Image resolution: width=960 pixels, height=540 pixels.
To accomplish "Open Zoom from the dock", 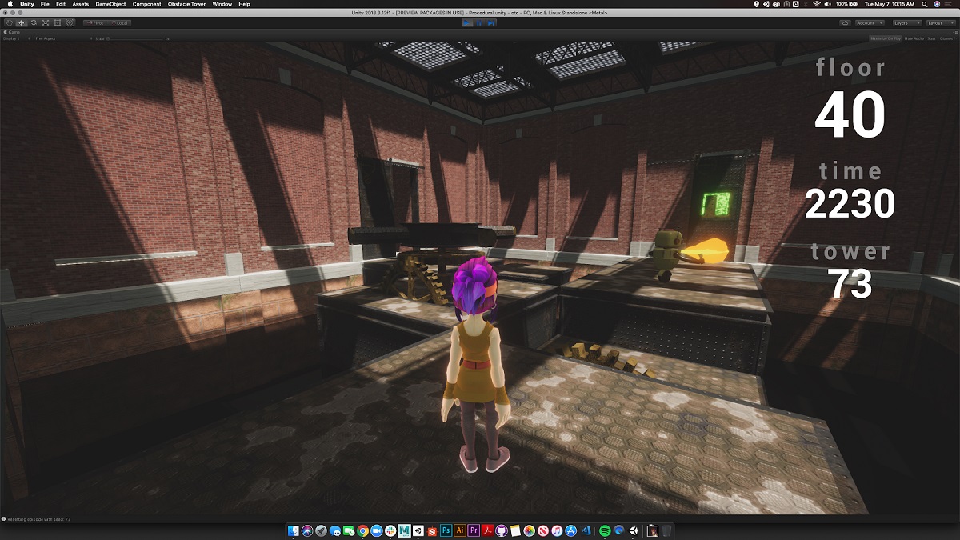I will coord(376,530).
